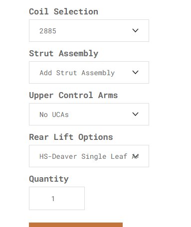The height and width of the screenshot is (227, 191).
Task: Expand the Strut Assembly dropdown box
Action: click(x=89, y=72)
